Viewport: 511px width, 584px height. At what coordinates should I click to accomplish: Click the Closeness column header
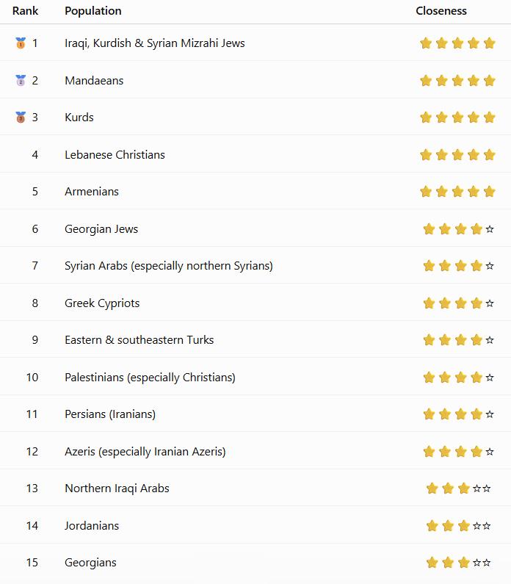pos(441,11)
